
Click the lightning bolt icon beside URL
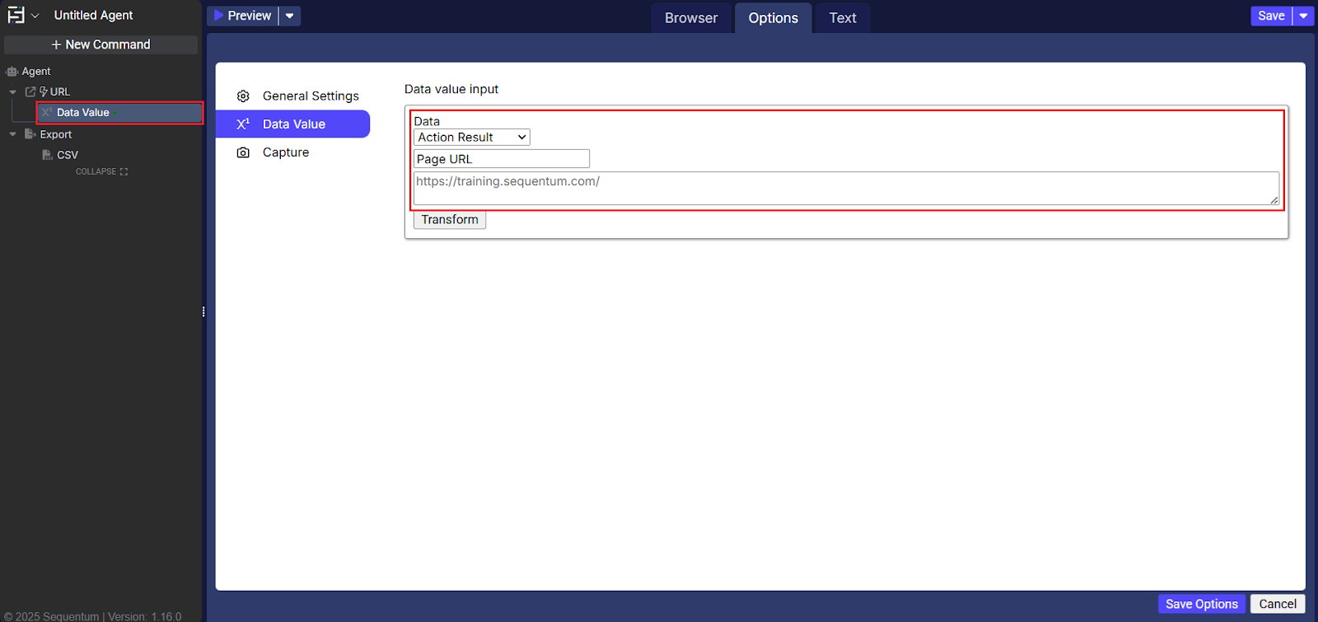pyautogui.click(x=44, y=91)
